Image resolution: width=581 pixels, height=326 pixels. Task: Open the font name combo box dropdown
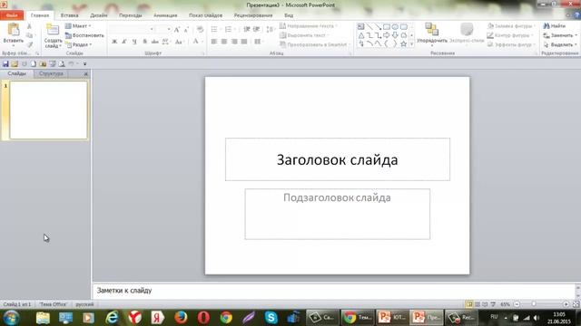[x=152, y=29]
